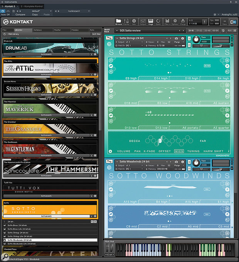Mute the Sotto Strings instrument
This screenshot has width=239, height=262.
click(x=189, y=45)
